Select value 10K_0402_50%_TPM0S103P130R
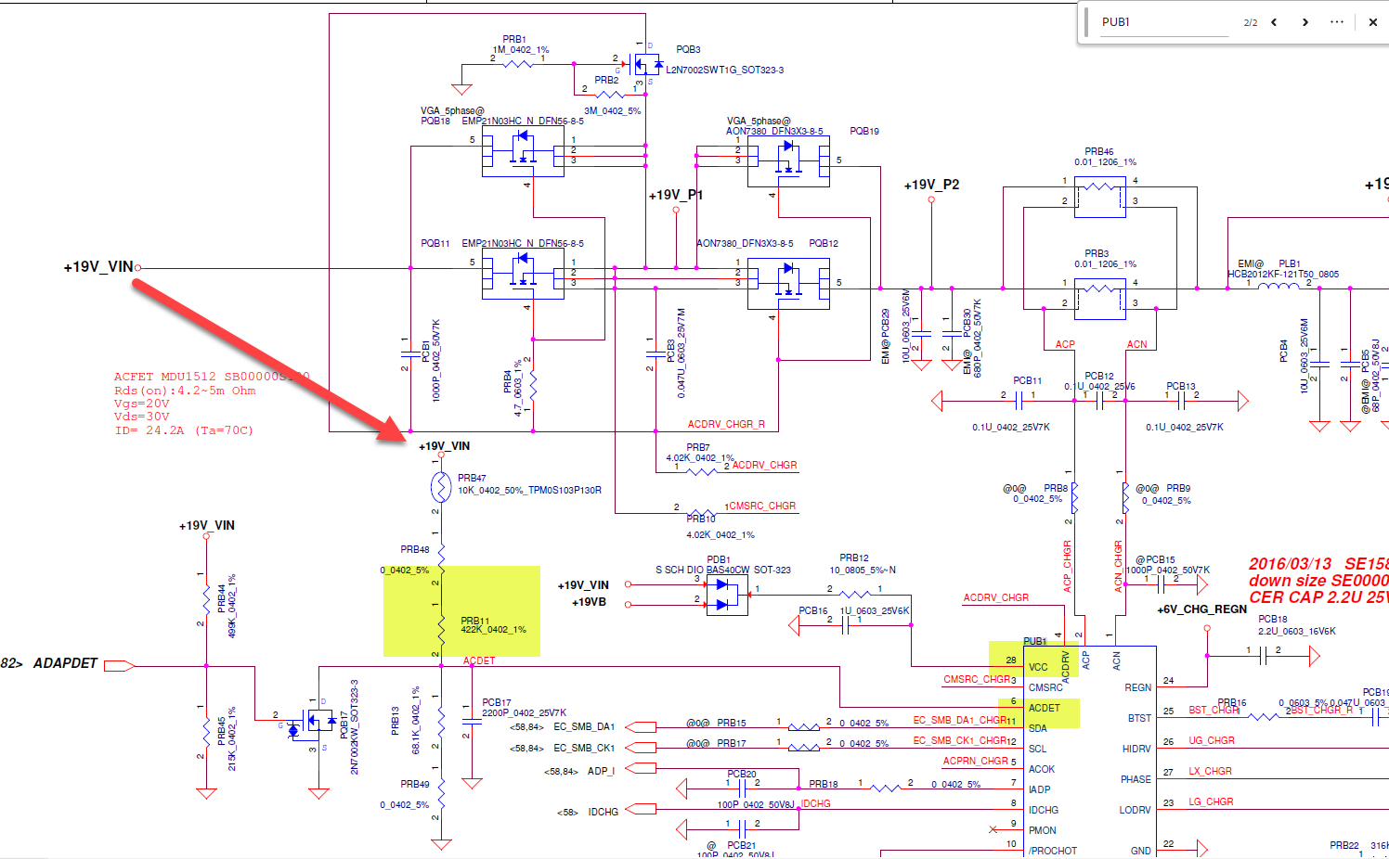Image resolution: width=1389 pixels, height=859 pixels. (x=529, y=490)
